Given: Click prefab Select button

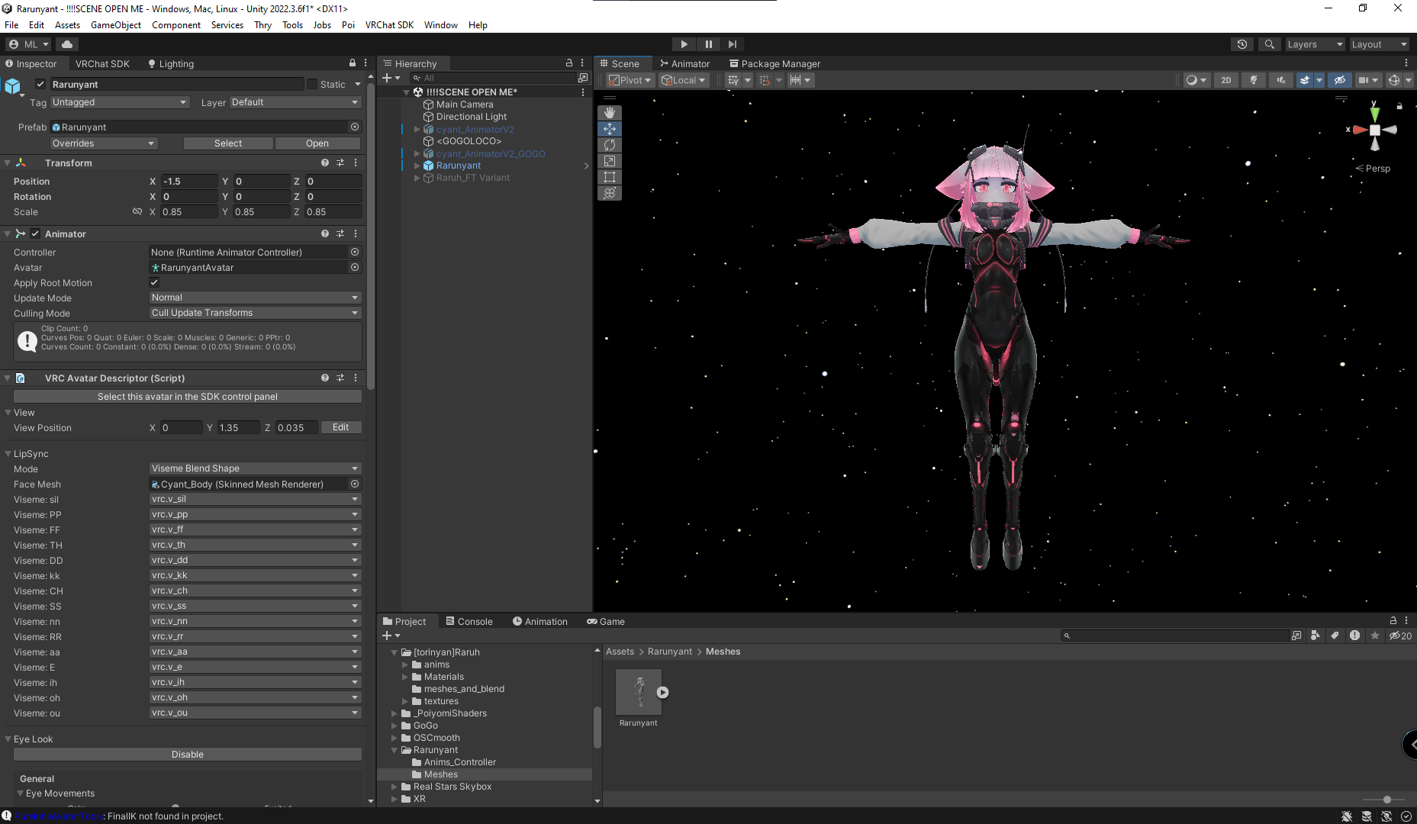Looking at the screenshot, I should tap(228, 143).
